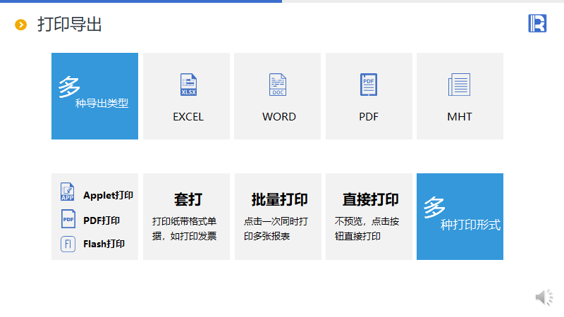Click the XLSX Excel file icon

click(188, 85)
